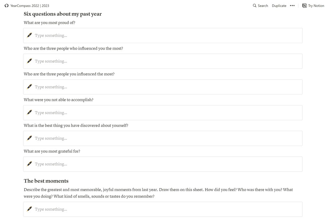Click pen icon in best moments field
The image size is (326, 219).
tap(30, 209)
